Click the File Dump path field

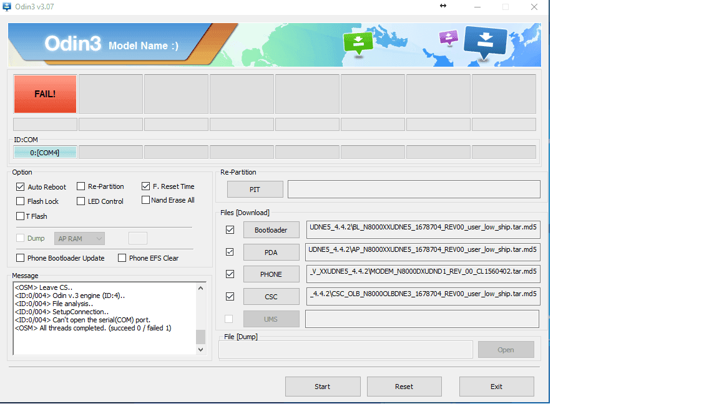(346, 350)
